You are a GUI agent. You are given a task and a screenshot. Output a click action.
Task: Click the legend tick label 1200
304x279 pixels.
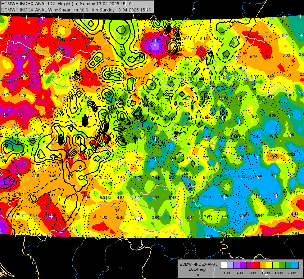[x=266, y=273]
